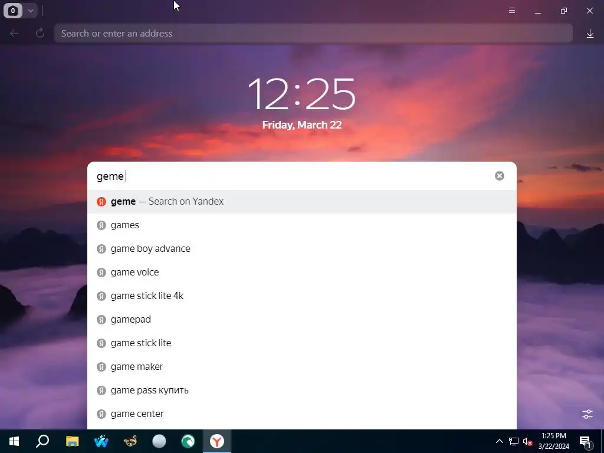Screen dimensions: 604x453
Task: Open the browser hamburger menu
Action: 512,11
